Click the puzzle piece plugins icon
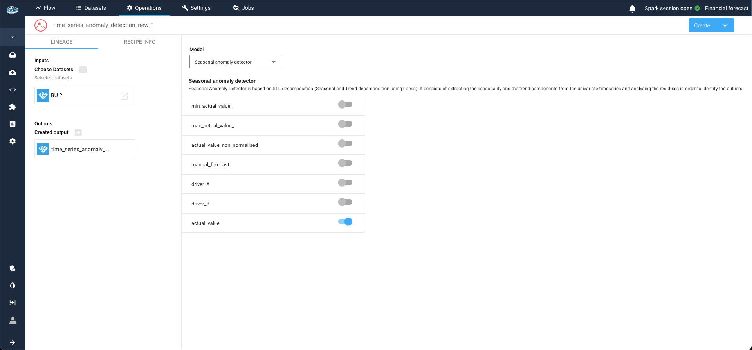 point(13,107)
